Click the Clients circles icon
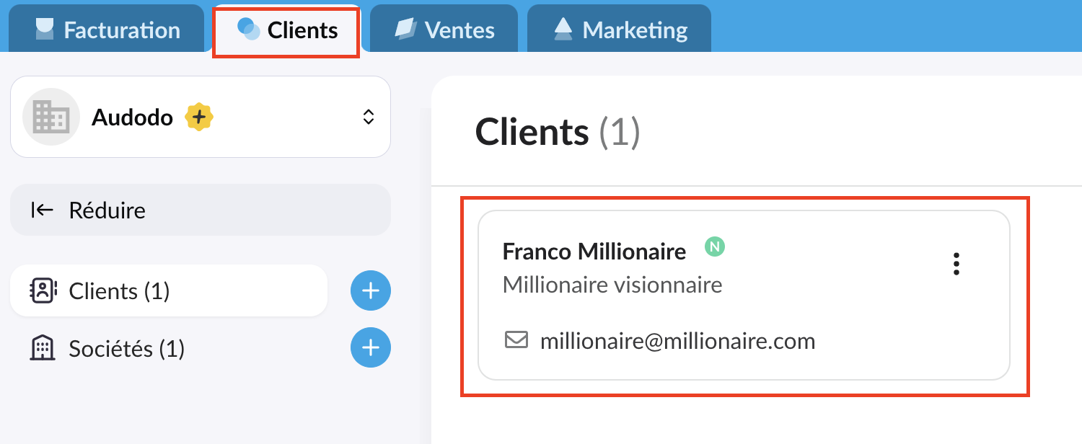 [249, 30]
